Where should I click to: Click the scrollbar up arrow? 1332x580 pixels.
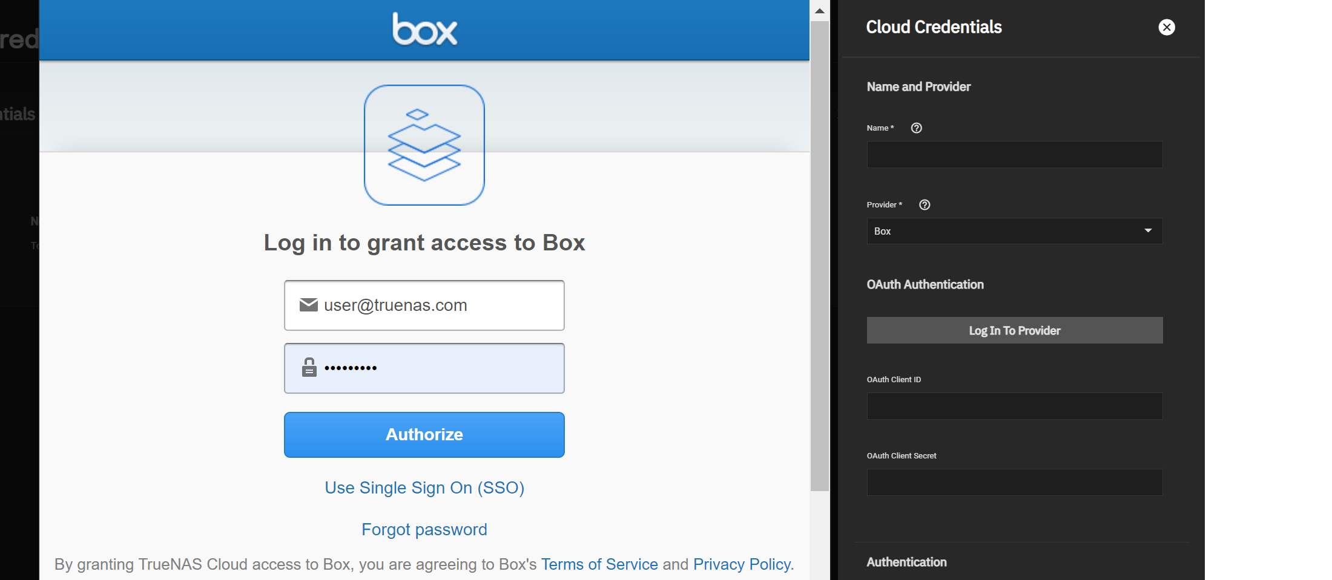pos(820,11)
